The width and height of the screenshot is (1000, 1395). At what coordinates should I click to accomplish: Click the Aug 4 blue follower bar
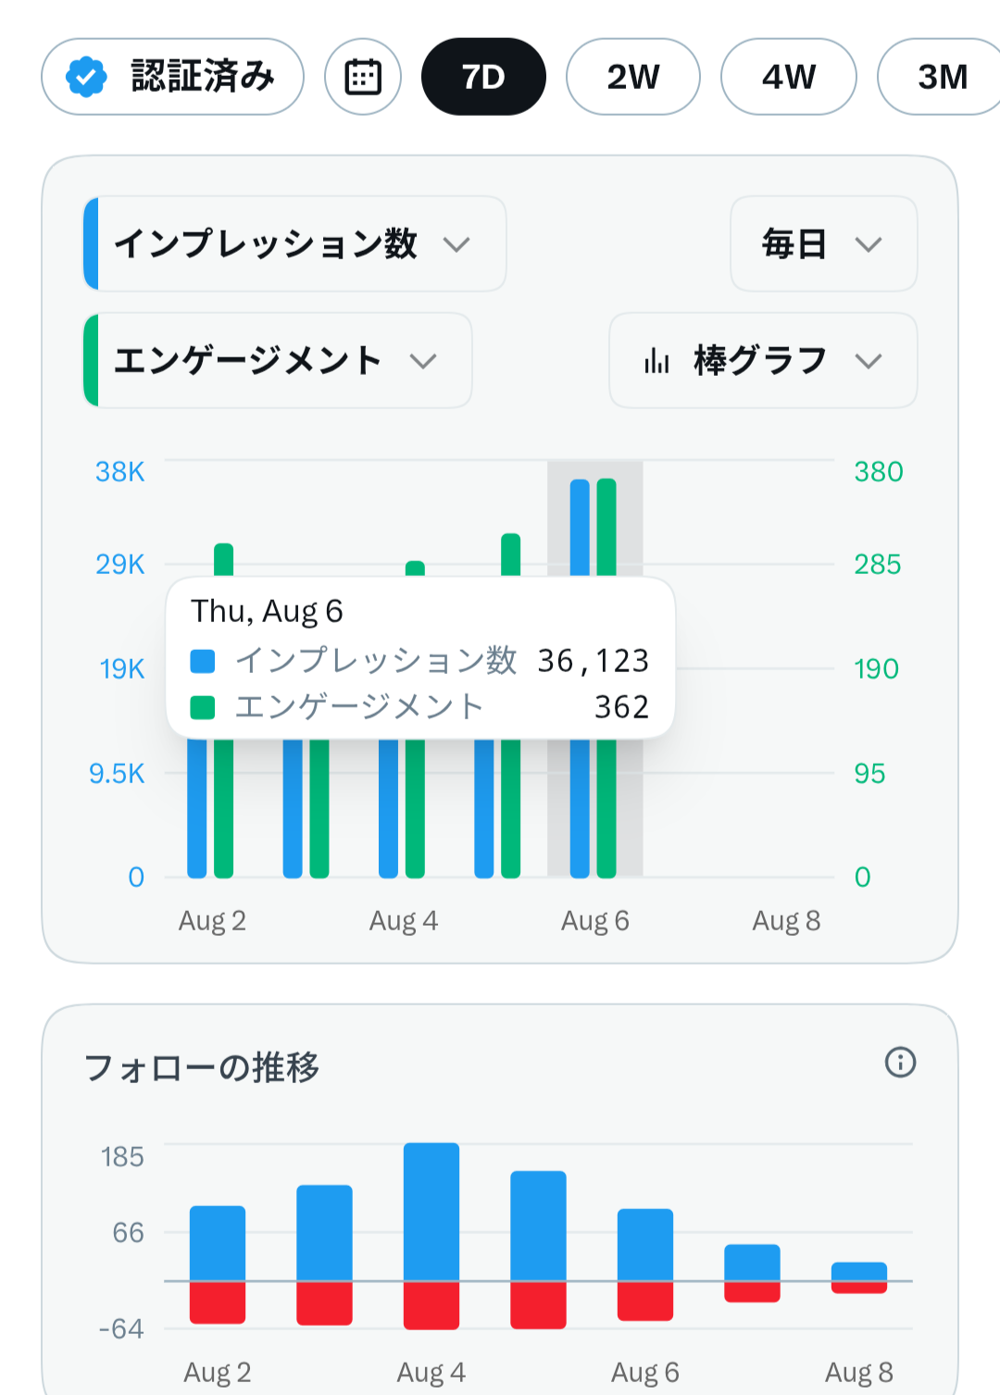(431, 1212)
